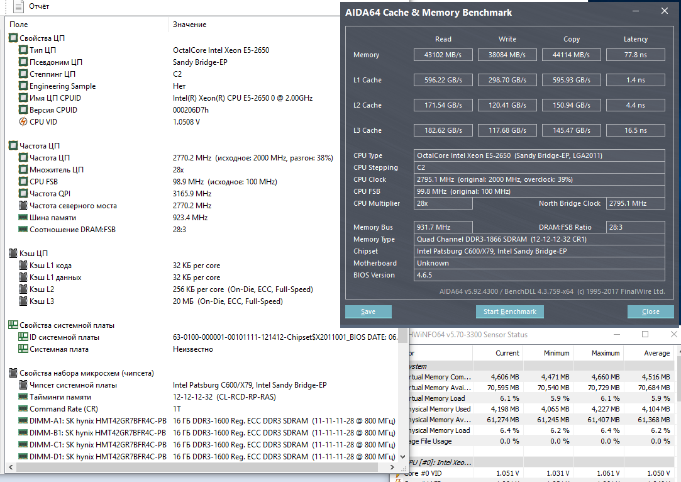Click the Minimum column header in HWiNFO64
Image resolution: width=681 pixels, height=482 pixels.
548,353
